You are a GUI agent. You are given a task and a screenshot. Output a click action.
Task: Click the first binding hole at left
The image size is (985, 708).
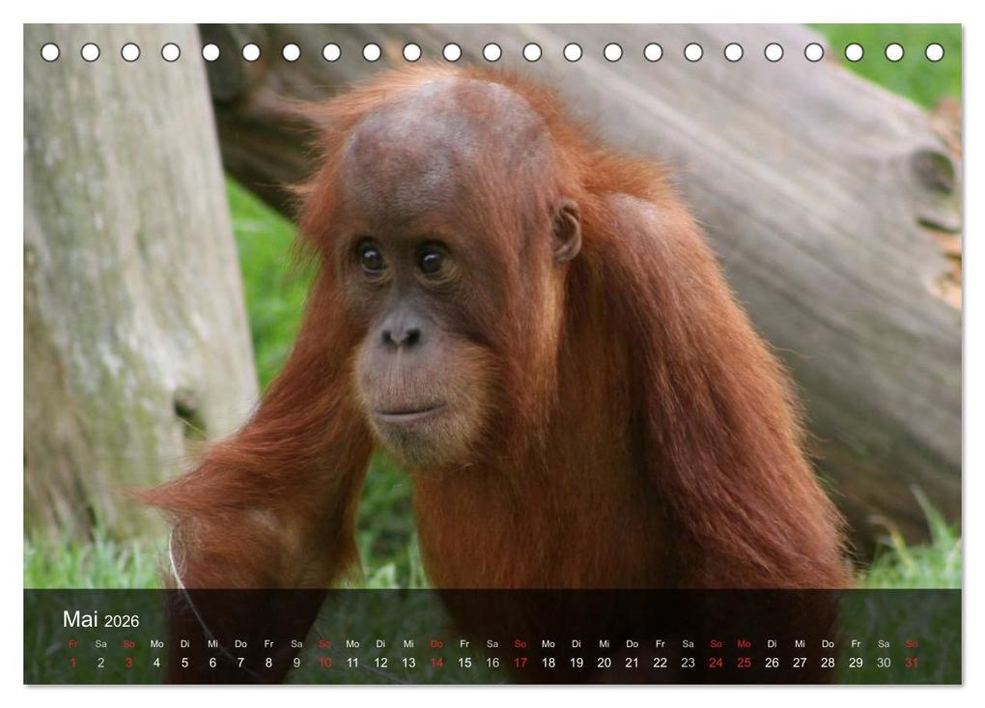coord(50,53)
